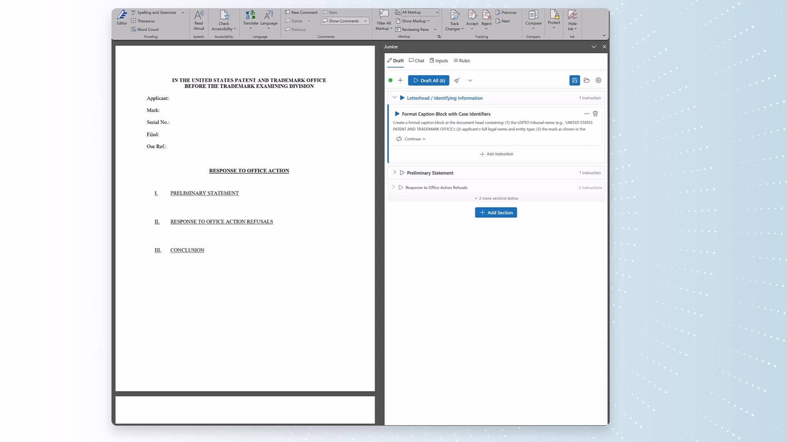The image size is (787, 442).
Task: Open the Rules tab
Action: click(462, 61)
